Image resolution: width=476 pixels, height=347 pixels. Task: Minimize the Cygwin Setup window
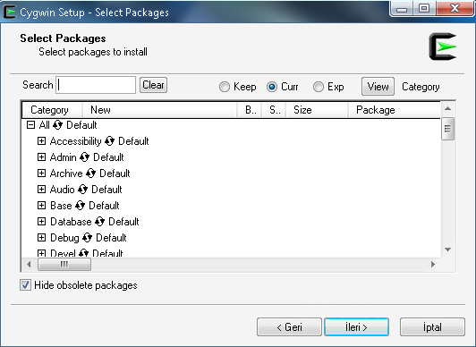[402, 8]
